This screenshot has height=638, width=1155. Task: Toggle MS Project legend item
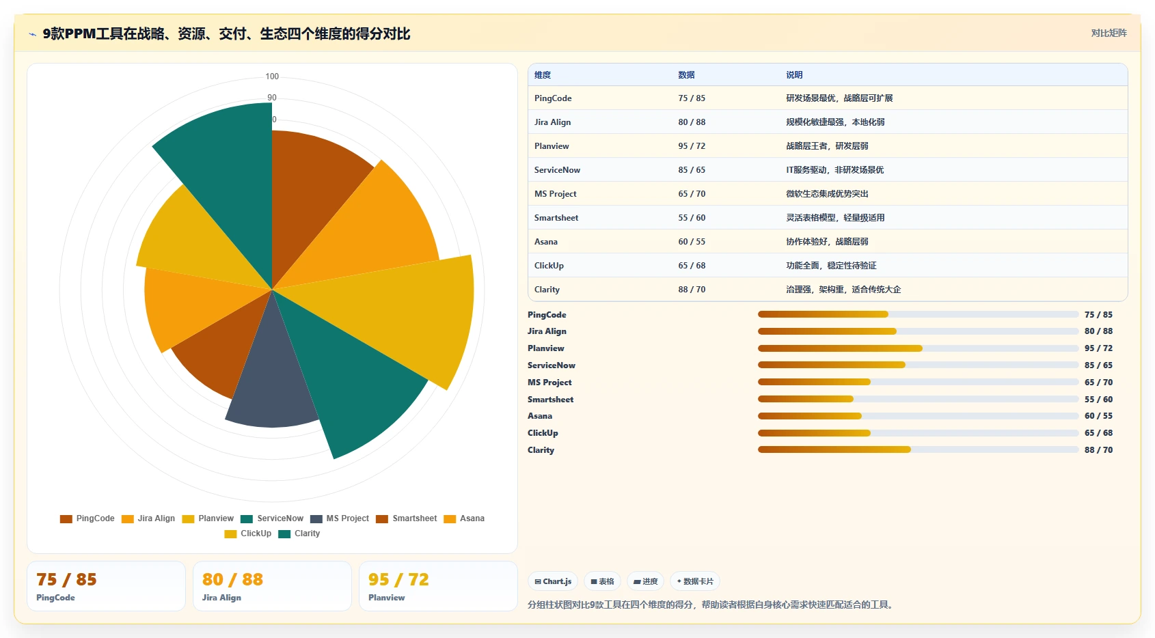tap(339, 518)
